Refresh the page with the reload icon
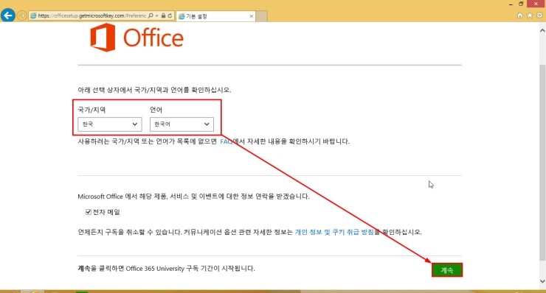Viewport: 546px width, 293px height. point(170,15)
